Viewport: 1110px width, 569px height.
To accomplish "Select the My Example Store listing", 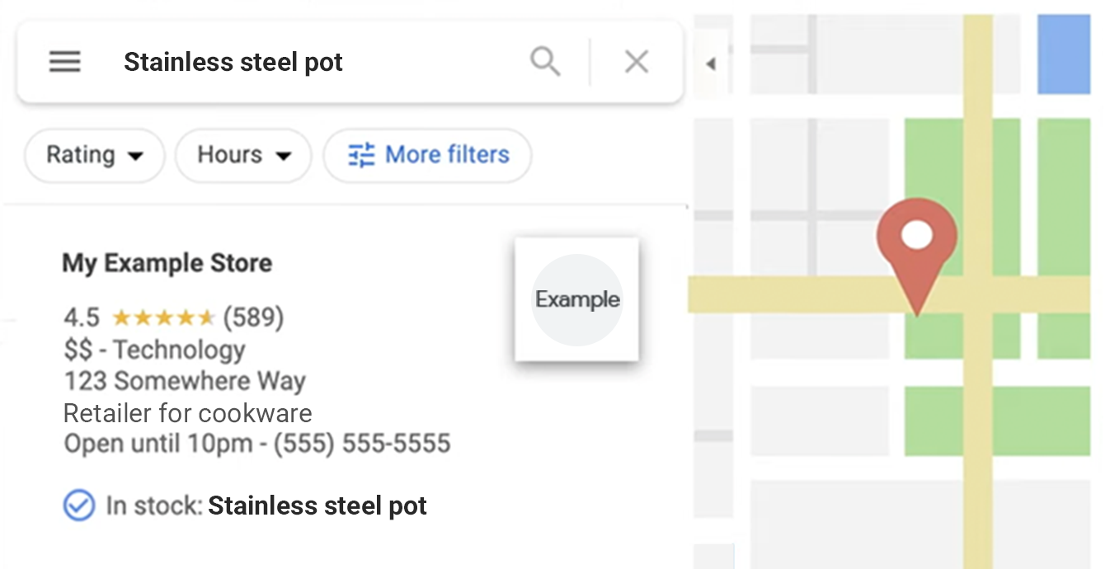I will point(167,262).
